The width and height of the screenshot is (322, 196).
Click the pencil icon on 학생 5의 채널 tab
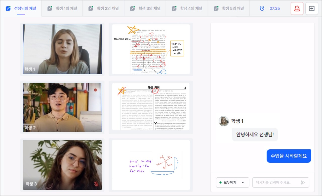(216, 8)
